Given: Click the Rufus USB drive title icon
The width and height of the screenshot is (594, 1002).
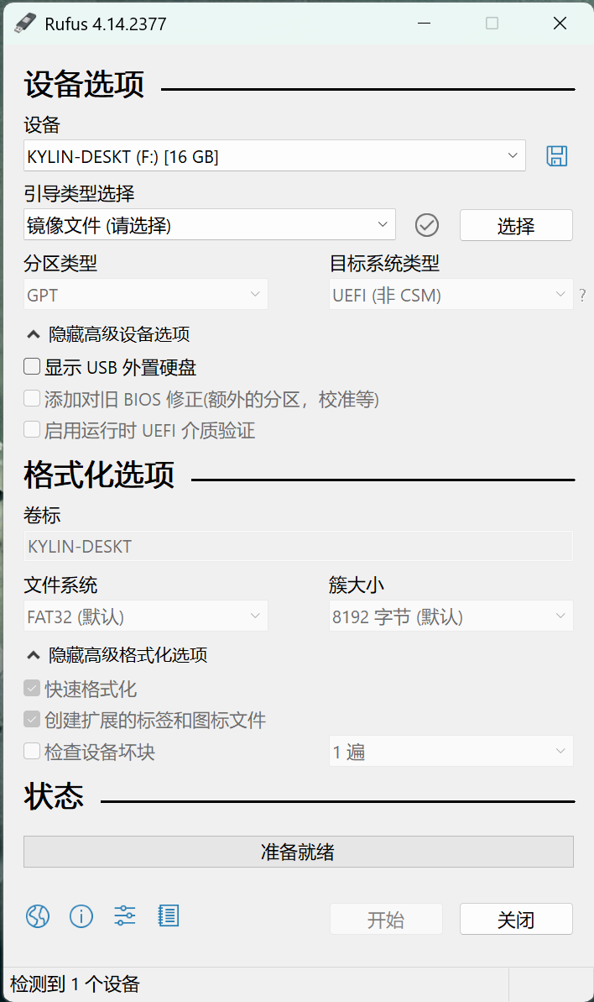Looking at the screenshot, I should (25, 24).
